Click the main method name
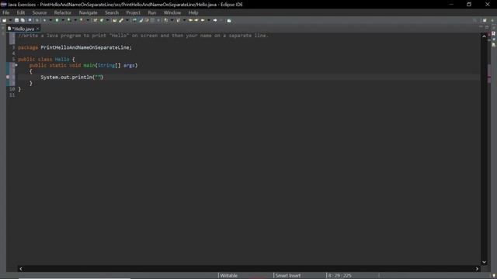This screenshot has width=497, height=279. pyautogui.click(x=89, y=65)
